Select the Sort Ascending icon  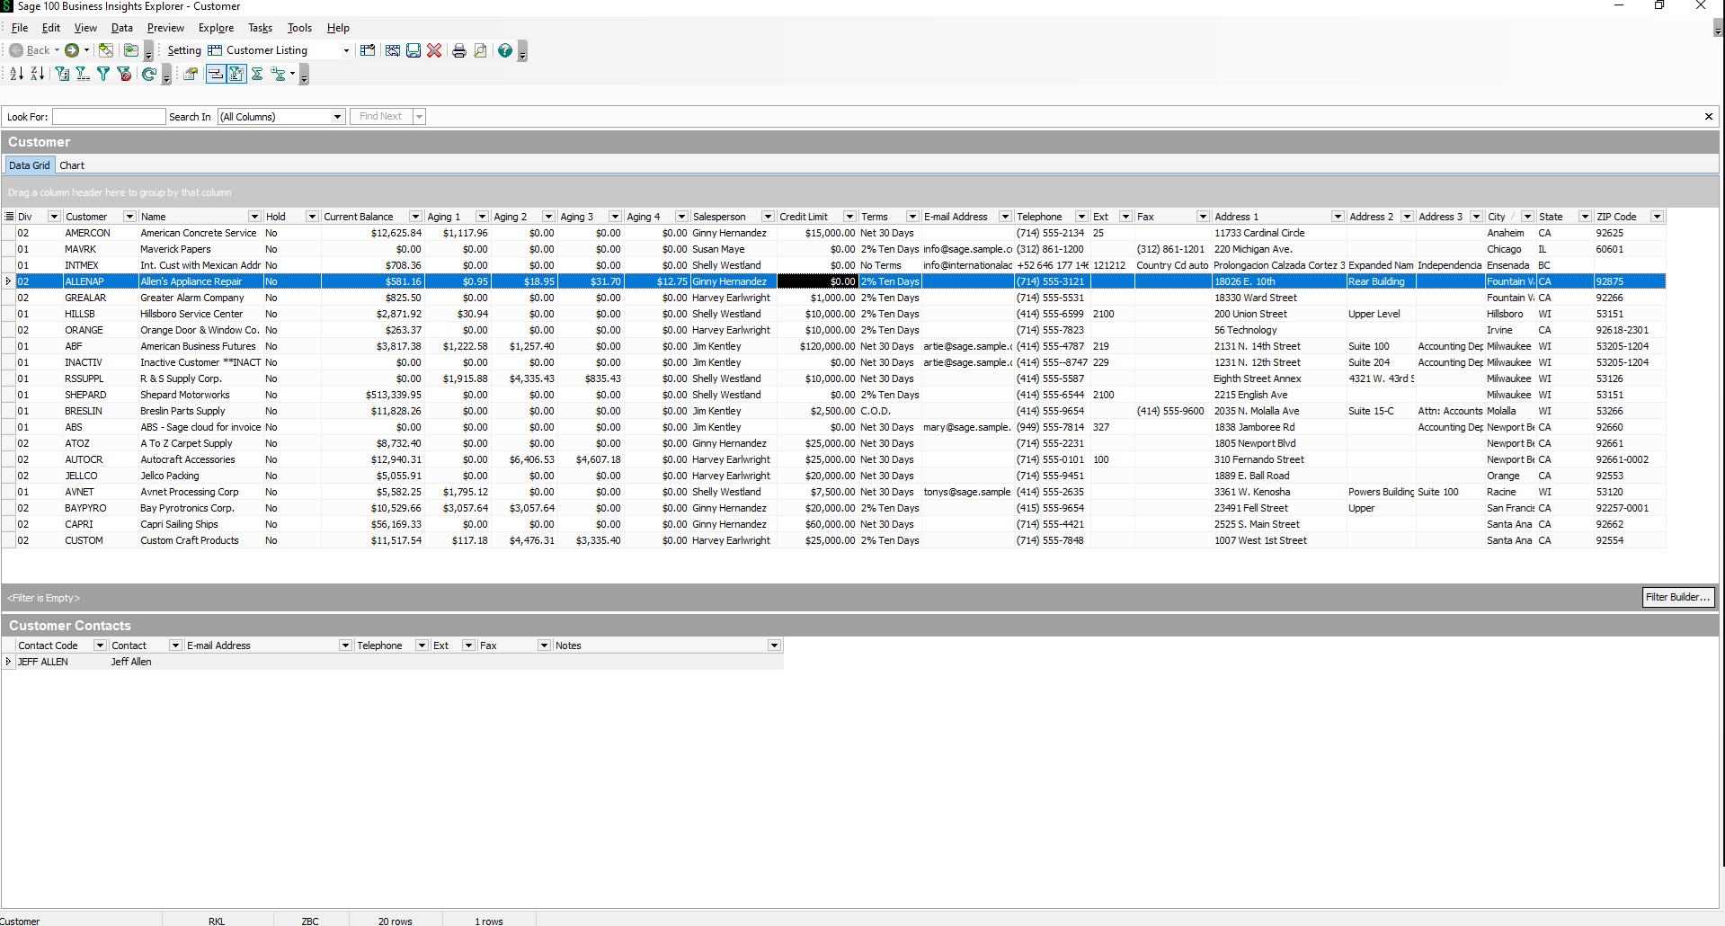tap(16, 74)
